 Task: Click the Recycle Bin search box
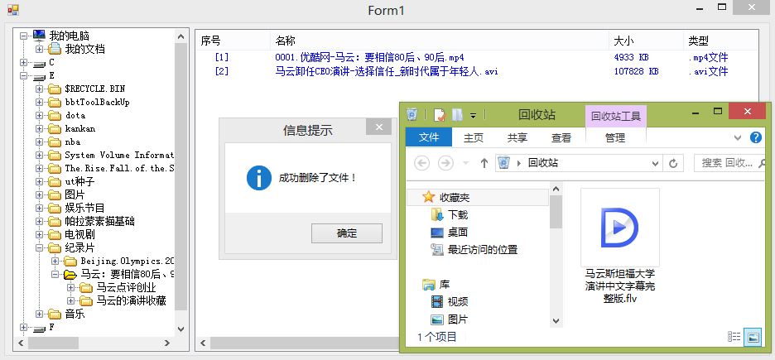point(730,163)
